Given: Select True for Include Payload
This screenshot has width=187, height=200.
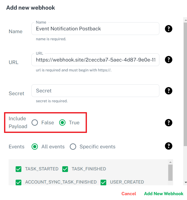Looking at the screenshot, I should coord(62,123).
